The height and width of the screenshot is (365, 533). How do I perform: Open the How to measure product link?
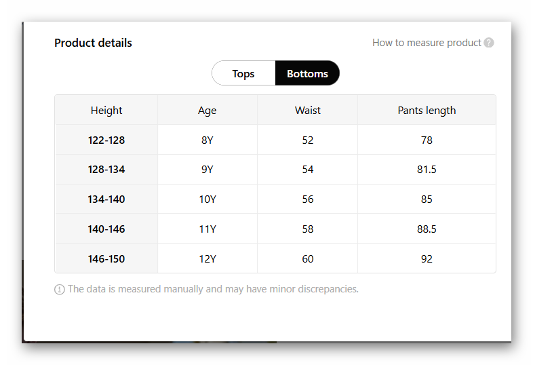click(x=427, y=43)
